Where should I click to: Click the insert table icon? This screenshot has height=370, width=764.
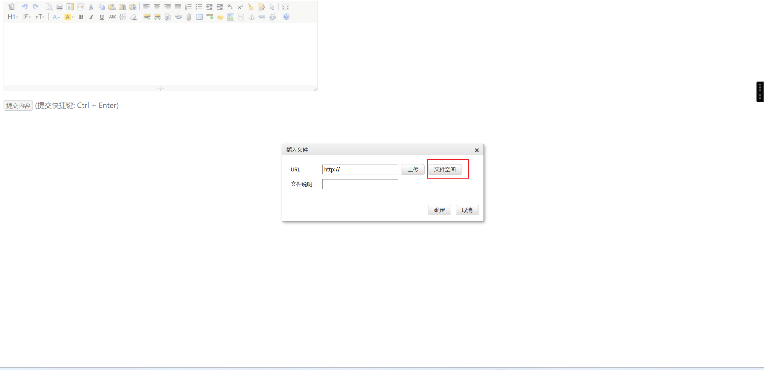click(199, 17)
